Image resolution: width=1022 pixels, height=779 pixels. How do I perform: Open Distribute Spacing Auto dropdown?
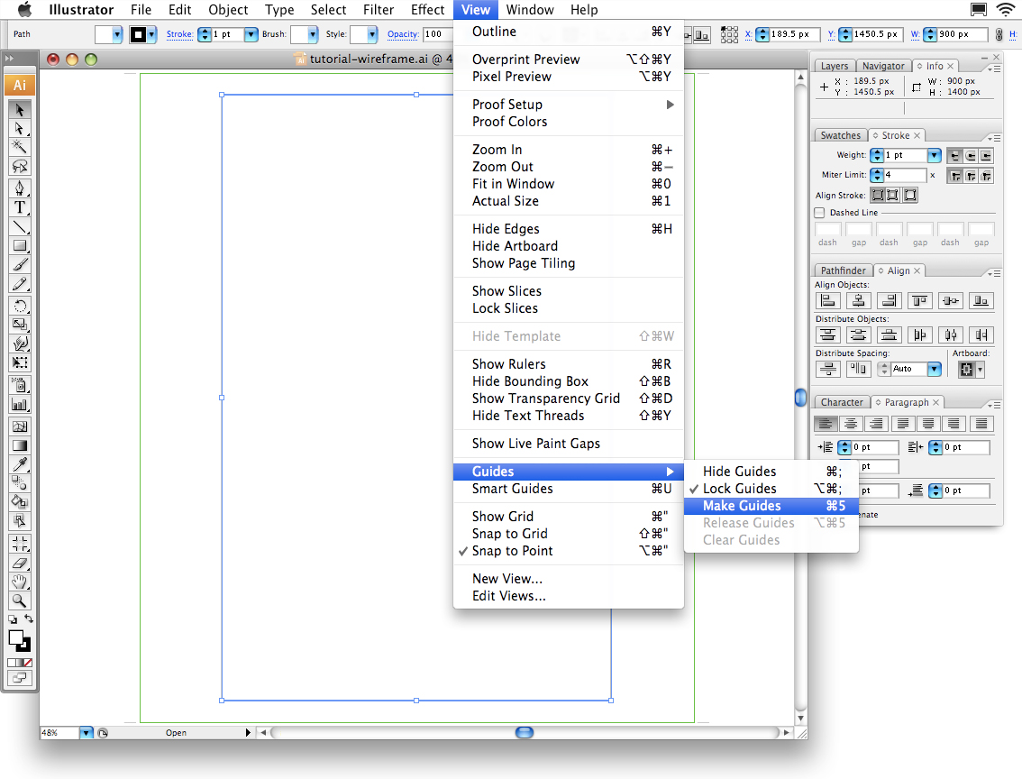(x=934, y=369)
